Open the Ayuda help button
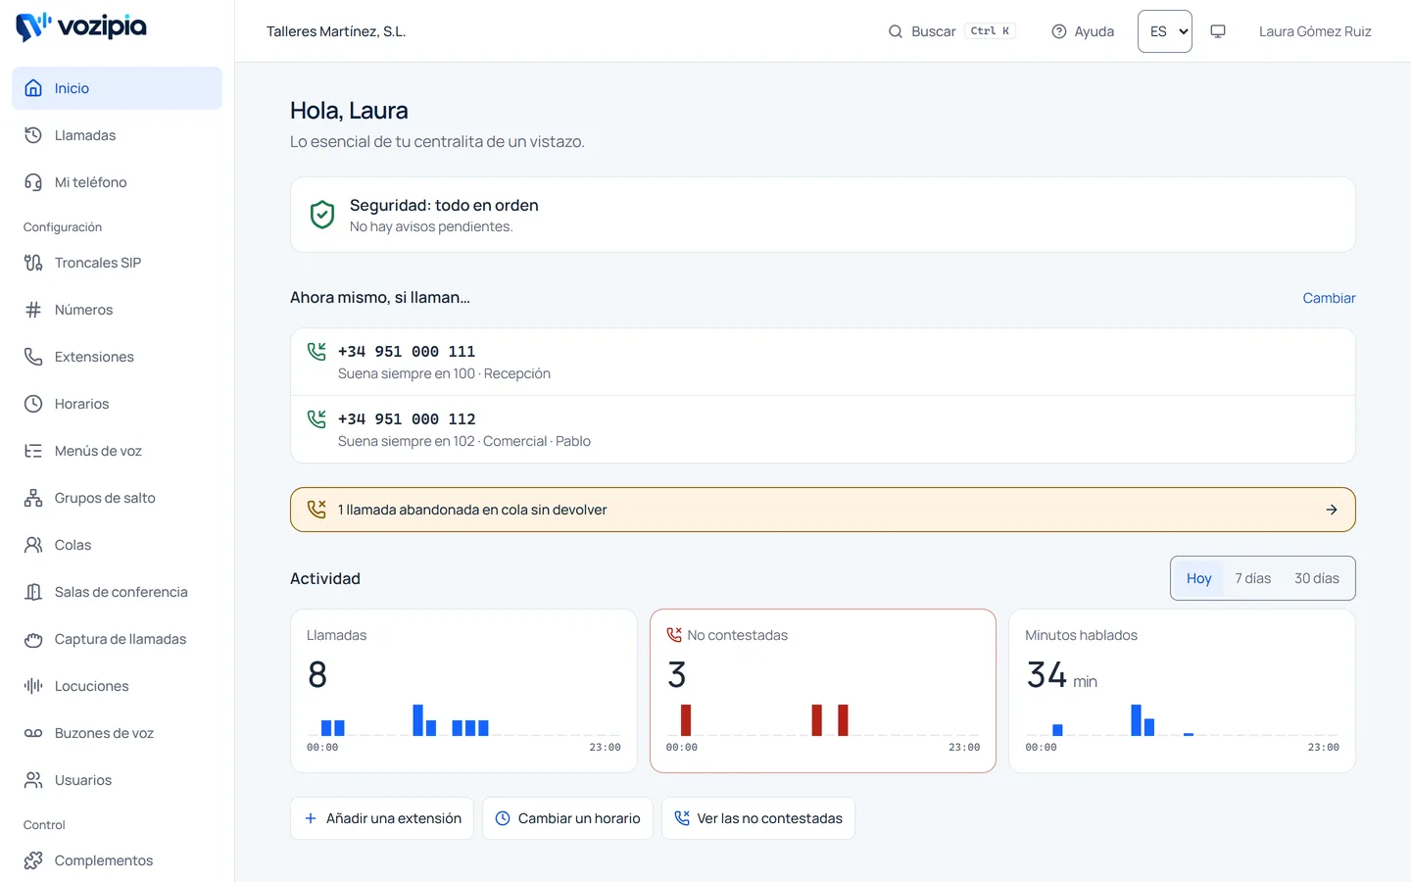 1083,31
